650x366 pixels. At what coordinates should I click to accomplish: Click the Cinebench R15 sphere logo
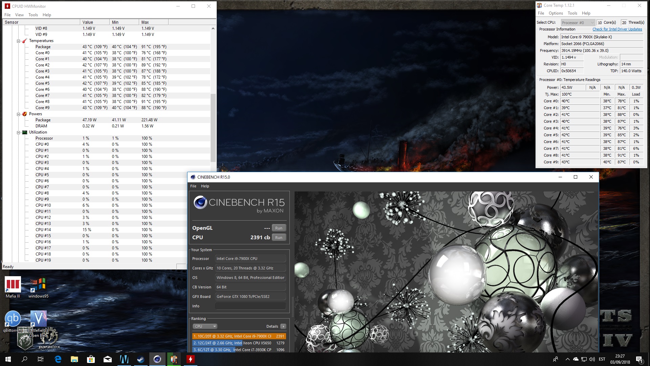click(x=200, y=202)
